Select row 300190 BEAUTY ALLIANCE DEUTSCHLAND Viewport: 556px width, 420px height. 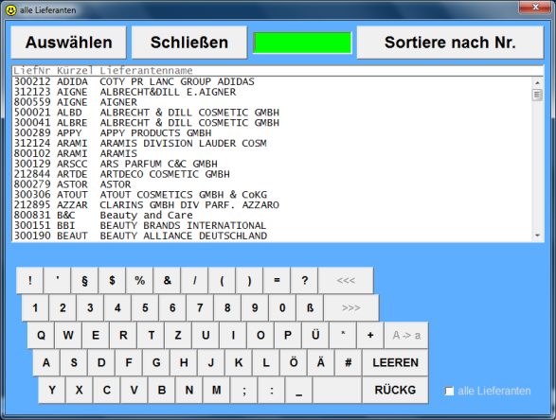(273, 236)
